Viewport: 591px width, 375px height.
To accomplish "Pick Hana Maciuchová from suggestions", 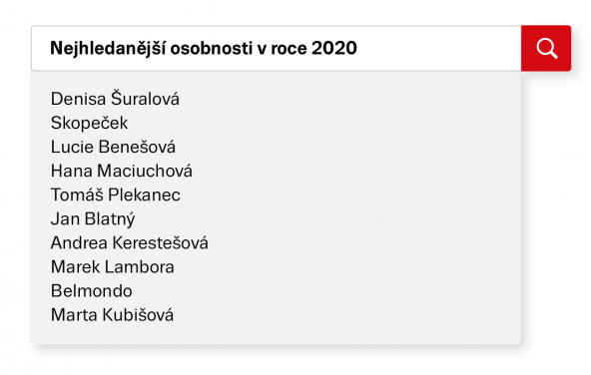I will 122,171.
